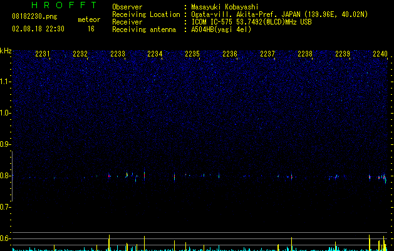Click the 0.6 frequency axis label
Image resolution: width=394 pixels, height=251 pixels.
pyautogui.click(x=6, y=238)
